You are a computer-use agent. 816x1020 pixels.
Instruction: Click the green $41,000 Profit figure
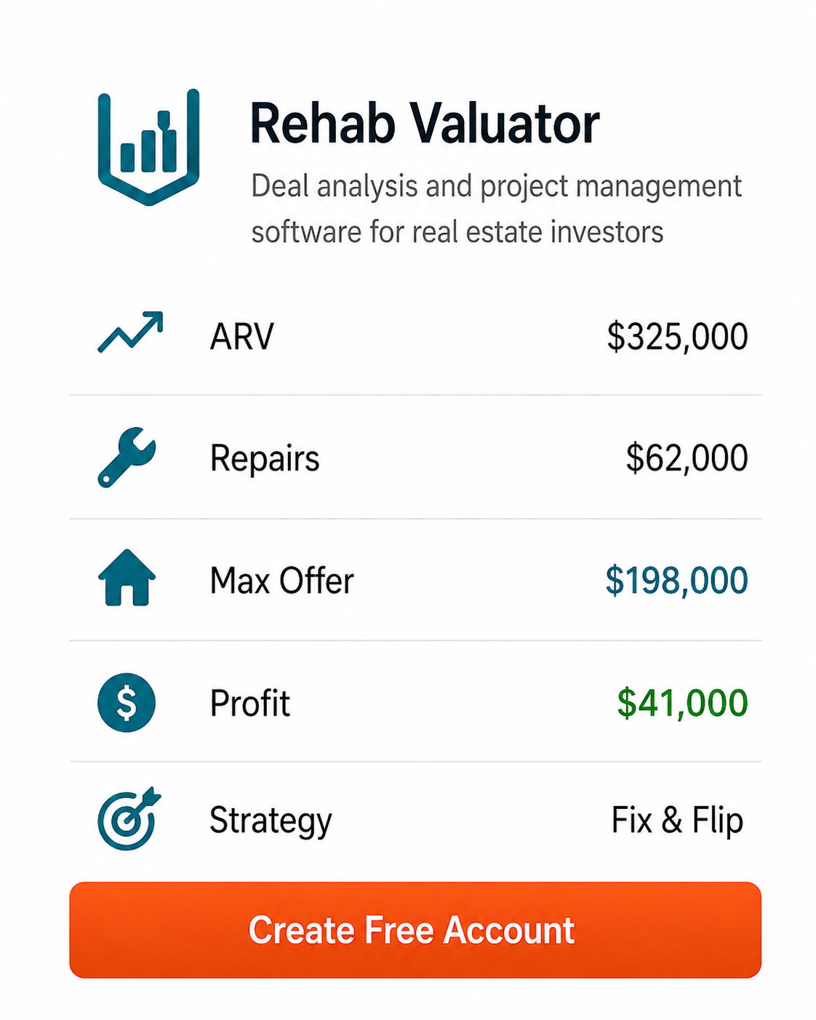click(679, 702)
